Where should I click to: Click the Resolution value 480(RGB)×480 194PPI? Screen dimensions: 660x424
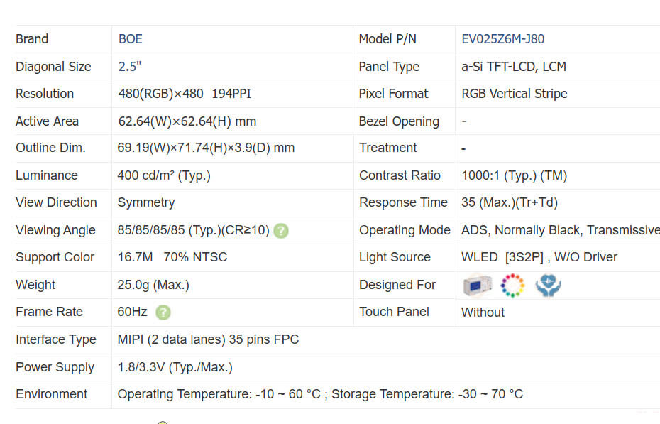(185, 94)
